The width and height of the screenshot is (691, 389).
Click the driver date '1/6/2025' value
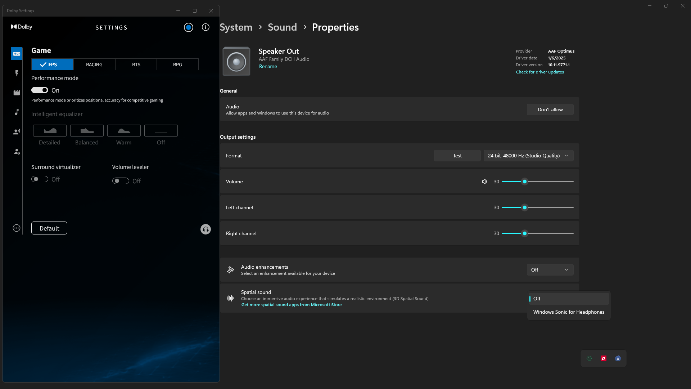[557, 58]
